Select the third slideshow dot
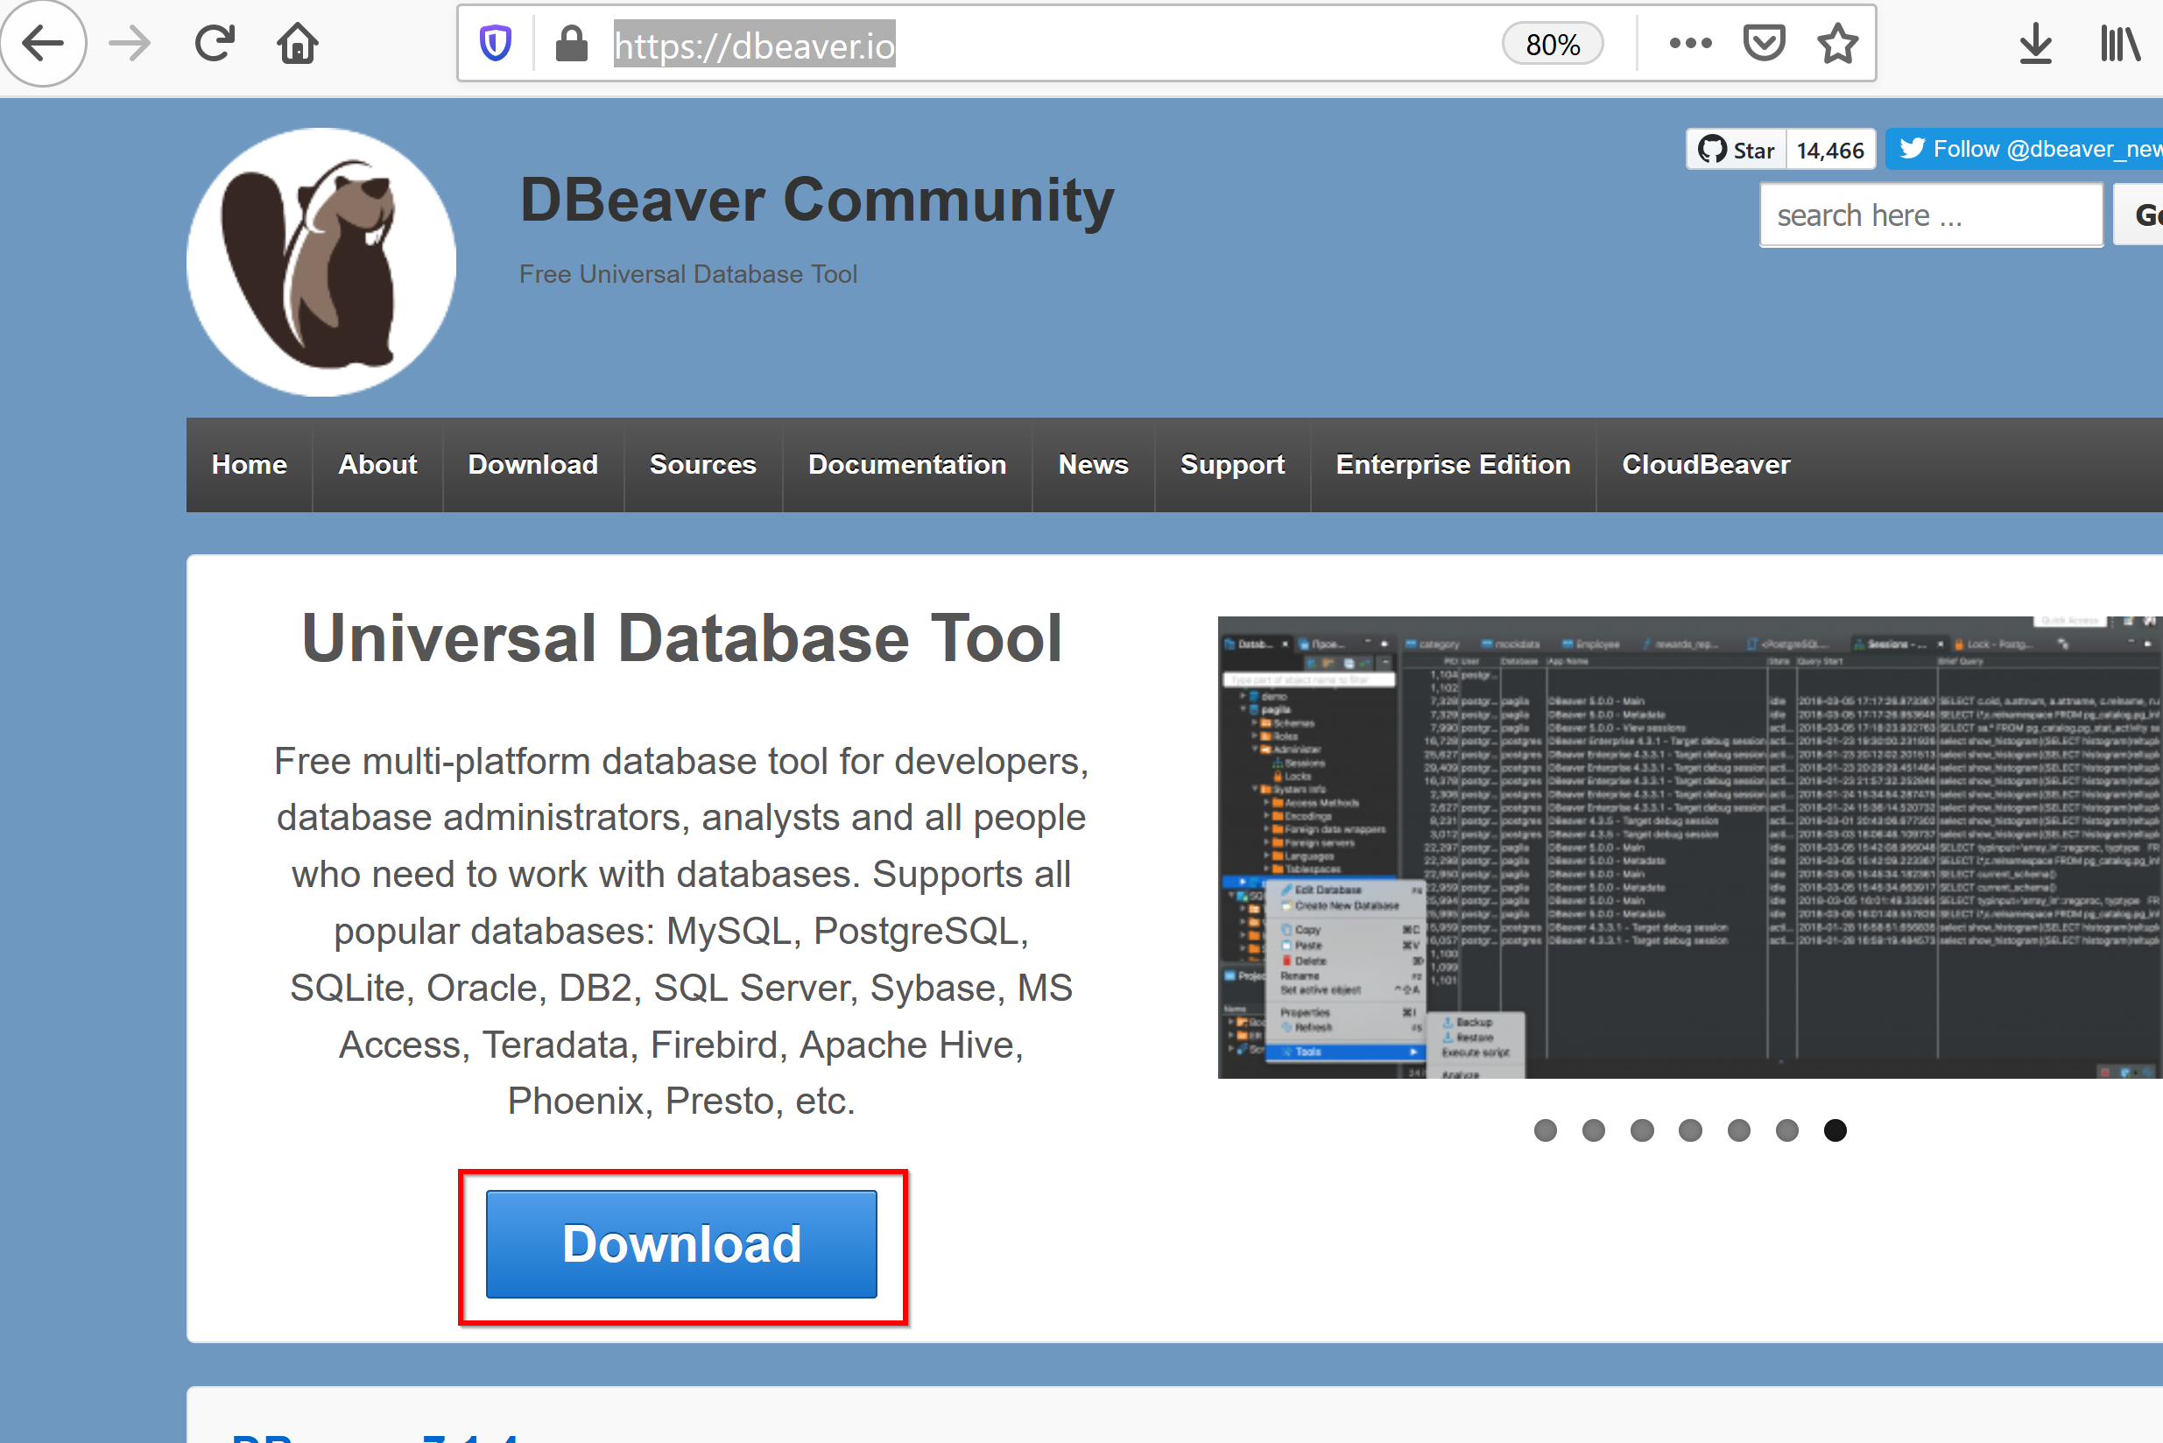 1642,1130
